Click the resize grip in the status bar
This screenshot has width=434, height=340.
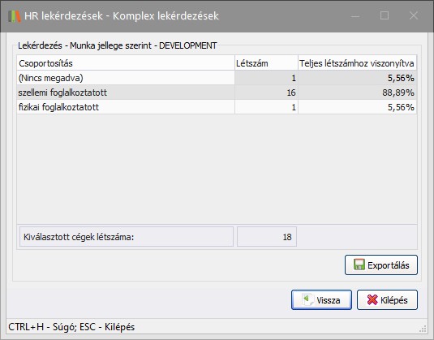coord(423,329)
